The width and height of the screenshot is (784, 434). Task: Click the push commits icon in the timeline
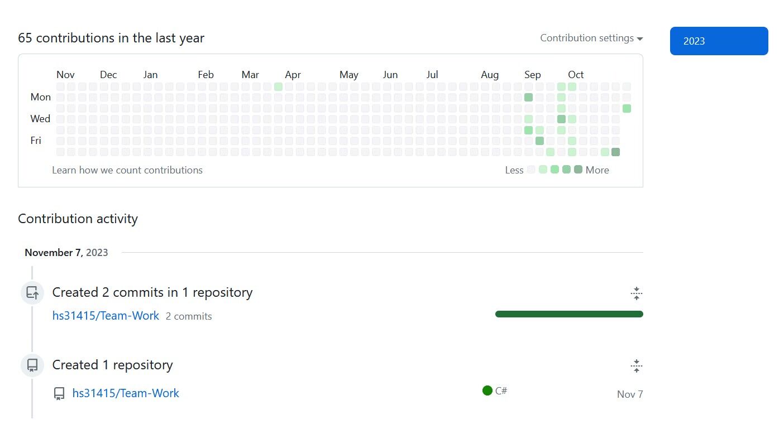tap(32, 293)
